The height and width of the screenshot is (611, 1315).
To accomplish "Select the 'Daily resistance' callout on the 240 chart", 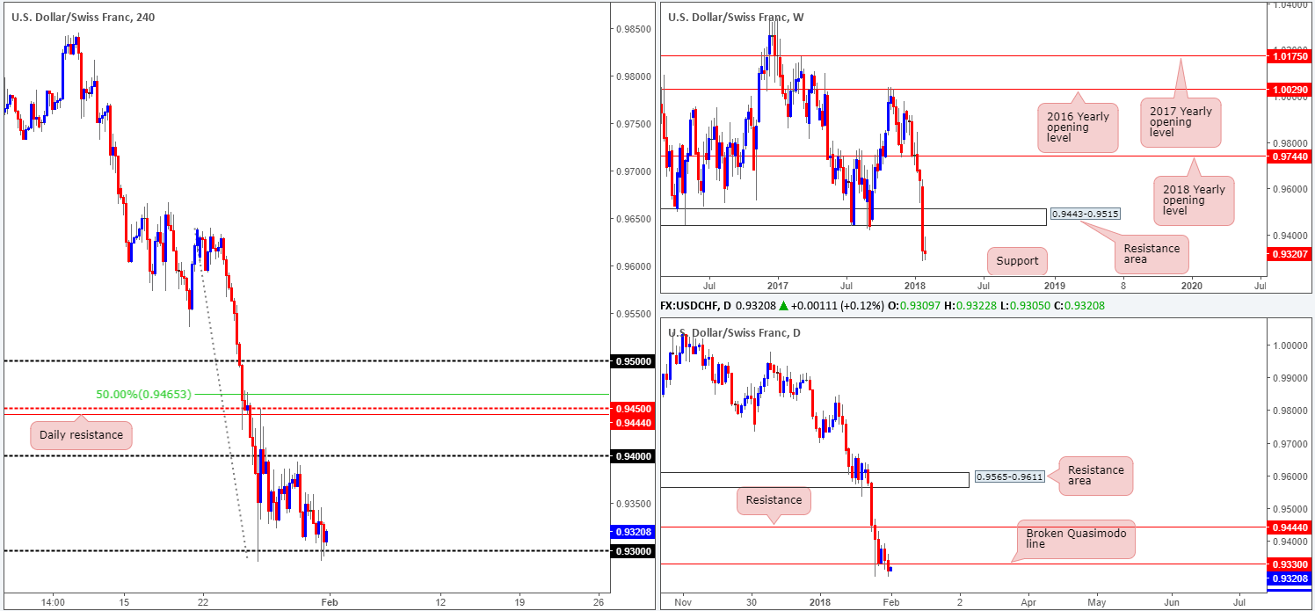I will coord(81,435).
